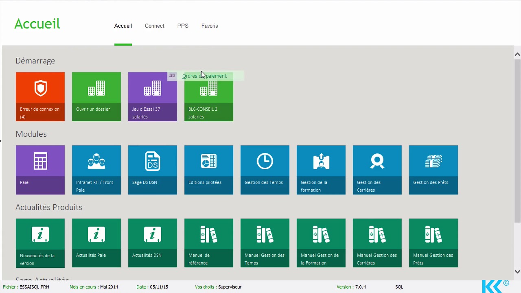Open the Manuel Gestion des Temps tile

pyautogui.click(x=265, y=243)
